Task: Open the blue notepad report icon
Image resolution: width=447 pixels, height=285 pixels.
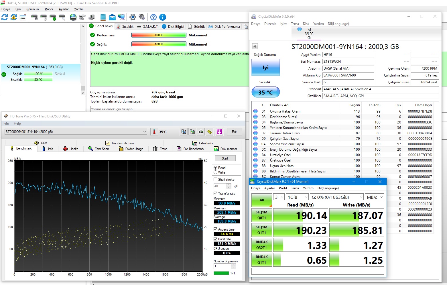Action: tap(103, 17)
